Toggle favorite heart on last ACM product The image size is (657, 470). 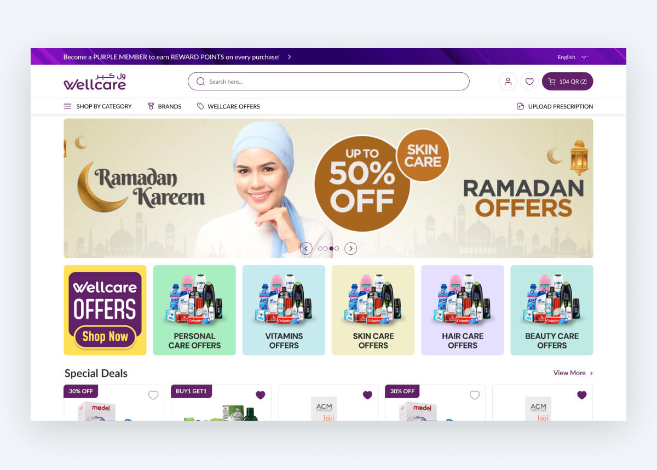click(x=581, y=395)
